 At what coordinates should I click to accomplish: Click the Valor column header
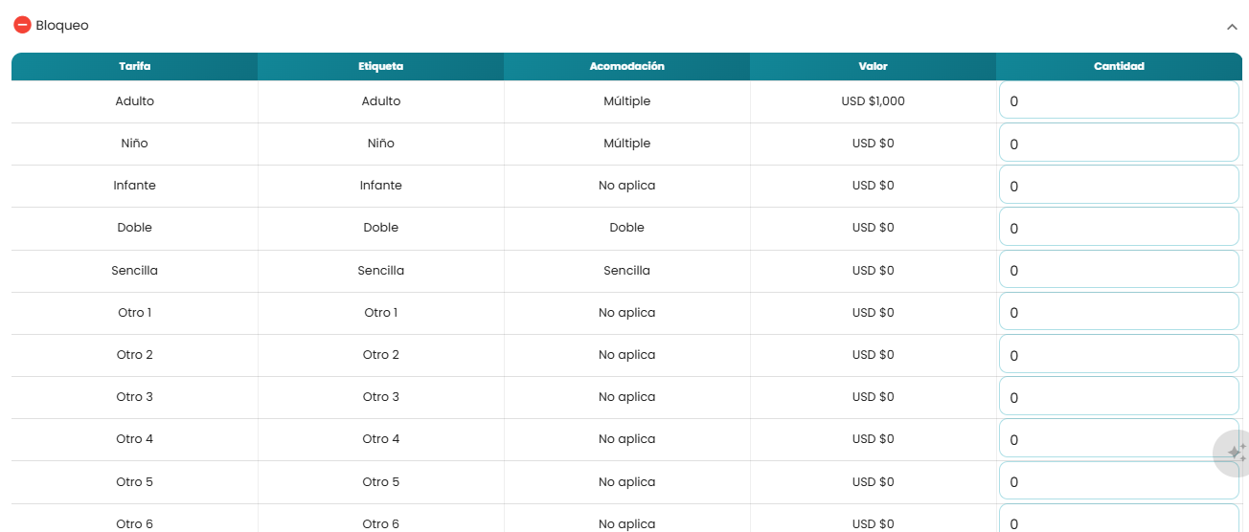pyautogui.click(x=874, y=67)
